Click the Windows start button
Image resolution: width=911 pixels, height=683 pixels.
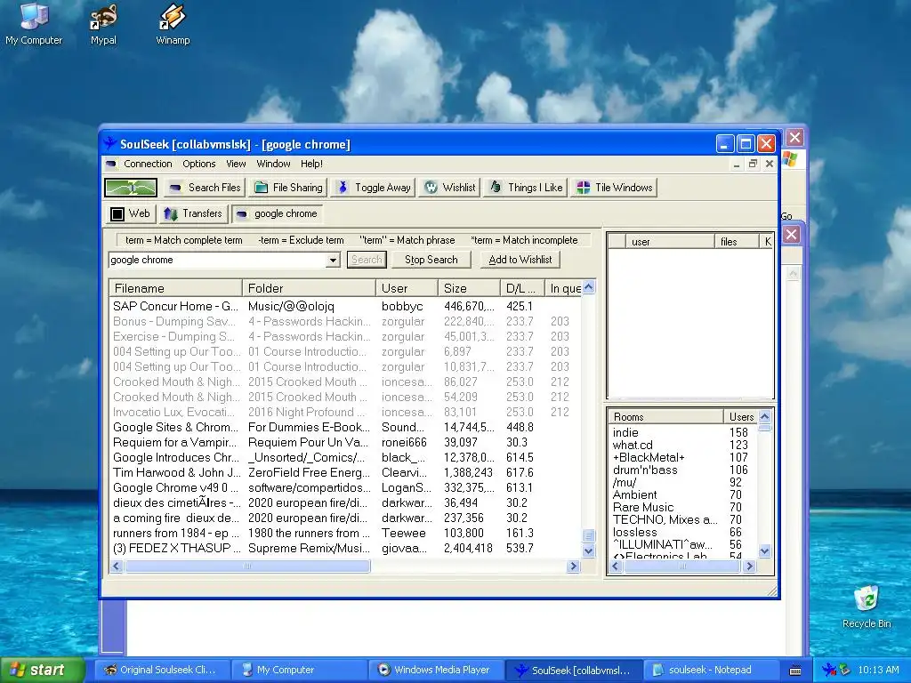42,670
